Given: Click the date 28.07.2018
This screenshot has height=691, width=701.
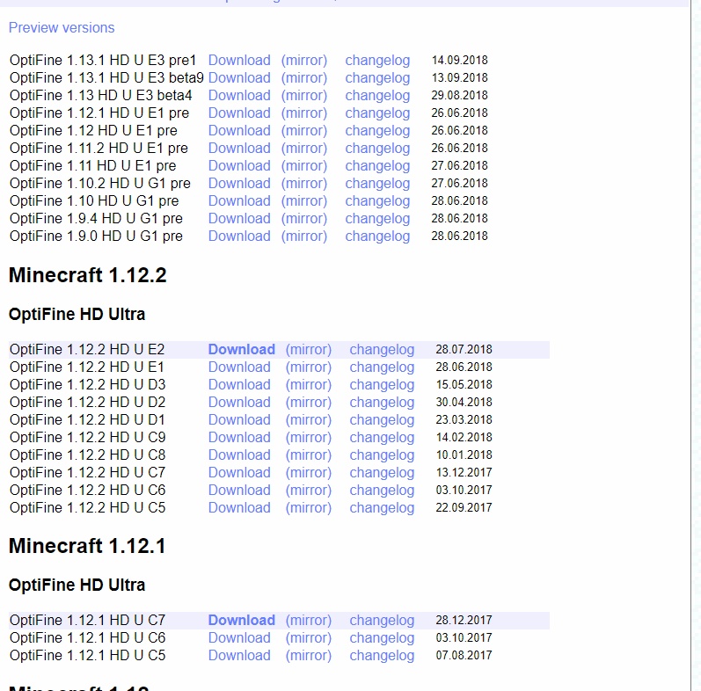Looking at the screenshot, I should point(464,350).
